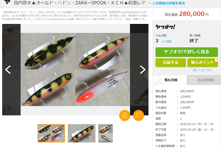Open the question mark help badge
Screen dimensions: 221x149
(x=217, y=59)
